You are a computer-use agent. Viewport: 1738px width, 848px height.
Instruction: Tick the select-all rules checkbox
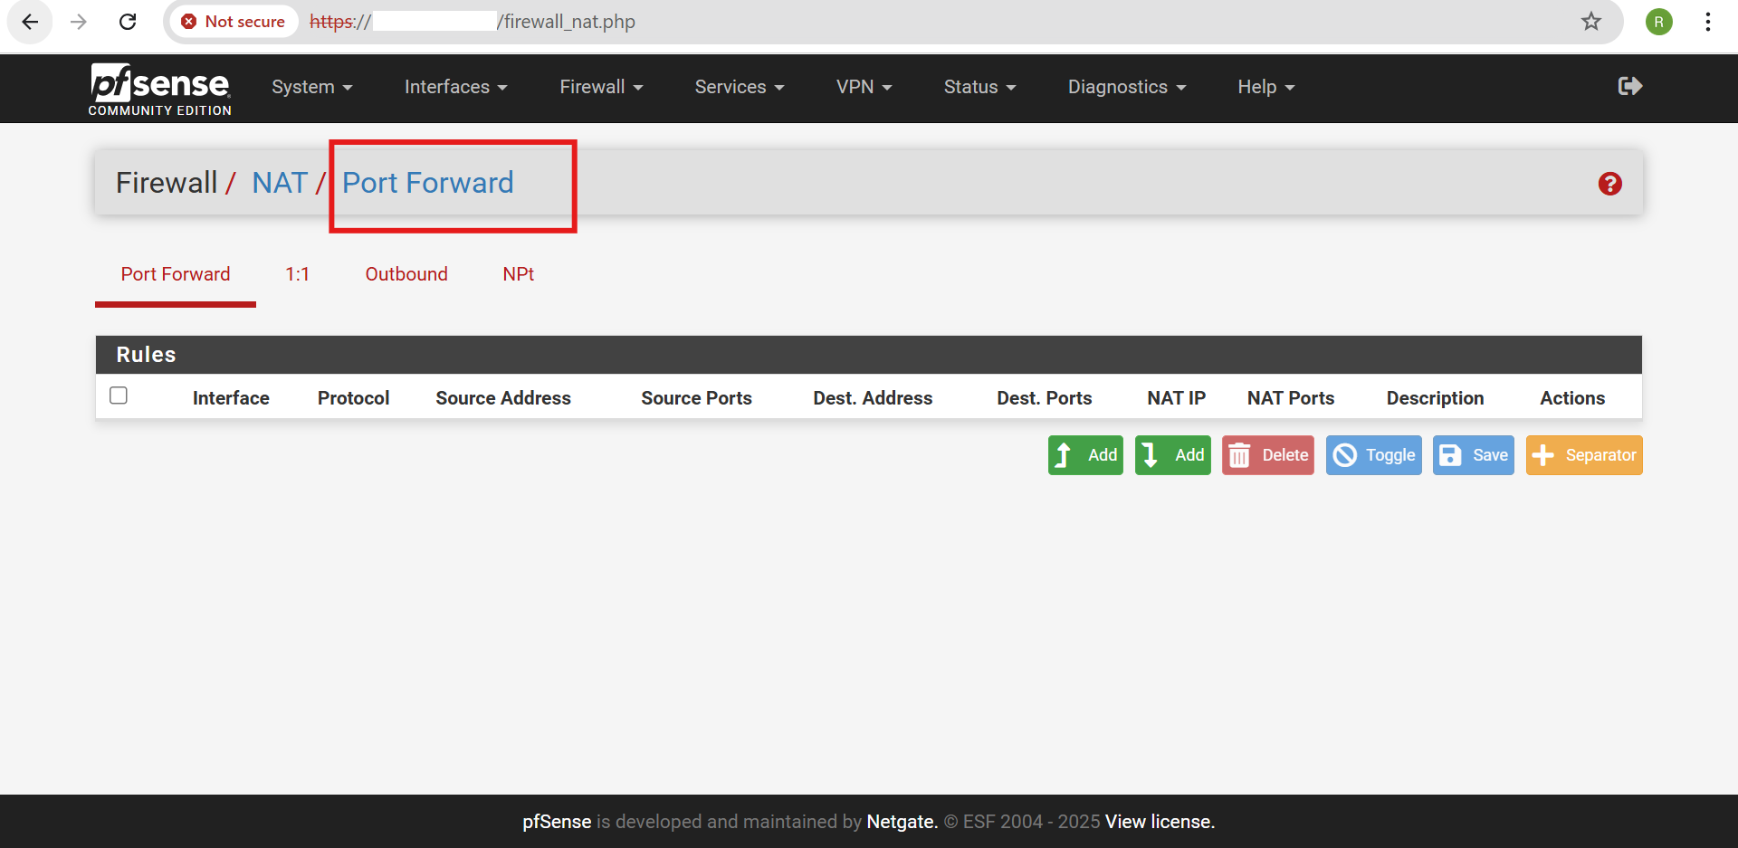119,395
